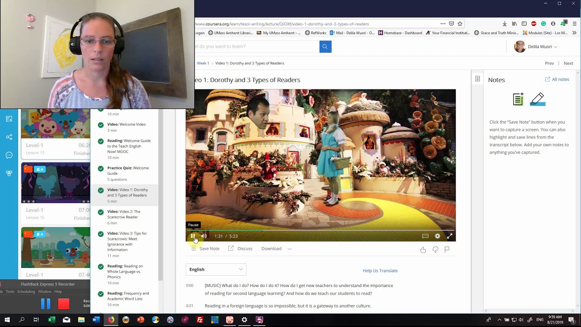Launch Excel from taskbar
581x327 pixels.
point(51,320)
